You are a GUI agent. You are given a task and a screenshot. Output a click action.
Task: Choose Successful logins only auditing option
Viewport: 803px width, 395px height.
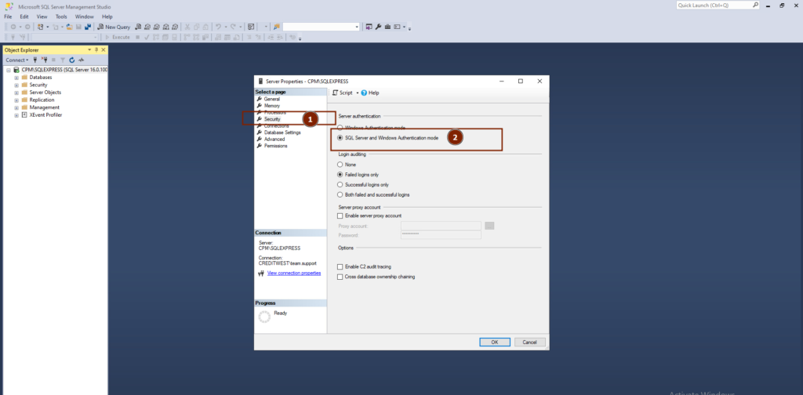(x=340, y=184)
